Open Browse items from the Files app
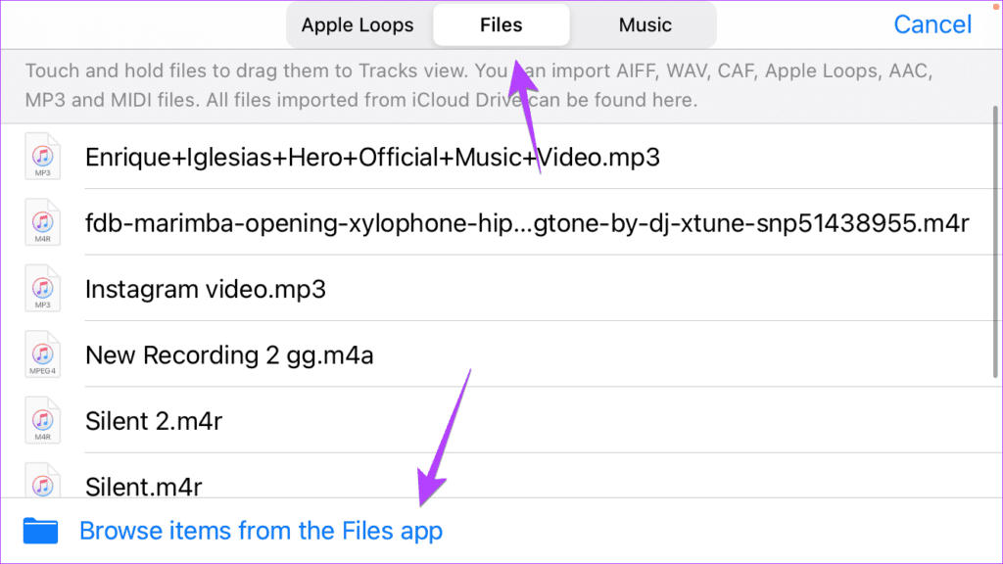 pos(261,531)
